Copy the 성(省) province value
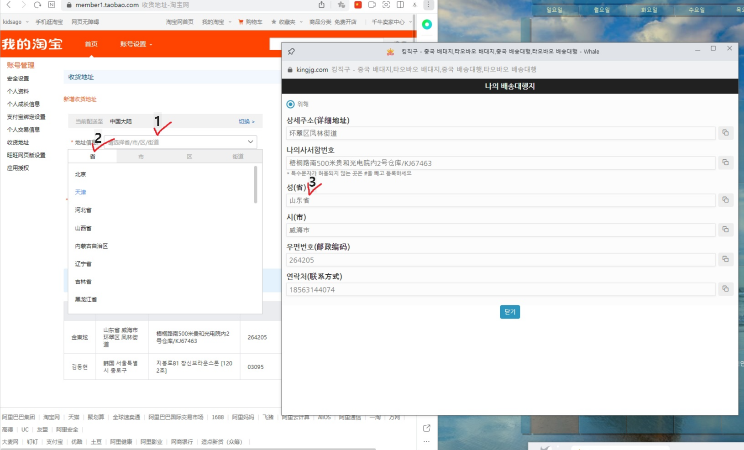 click(725, 200)
